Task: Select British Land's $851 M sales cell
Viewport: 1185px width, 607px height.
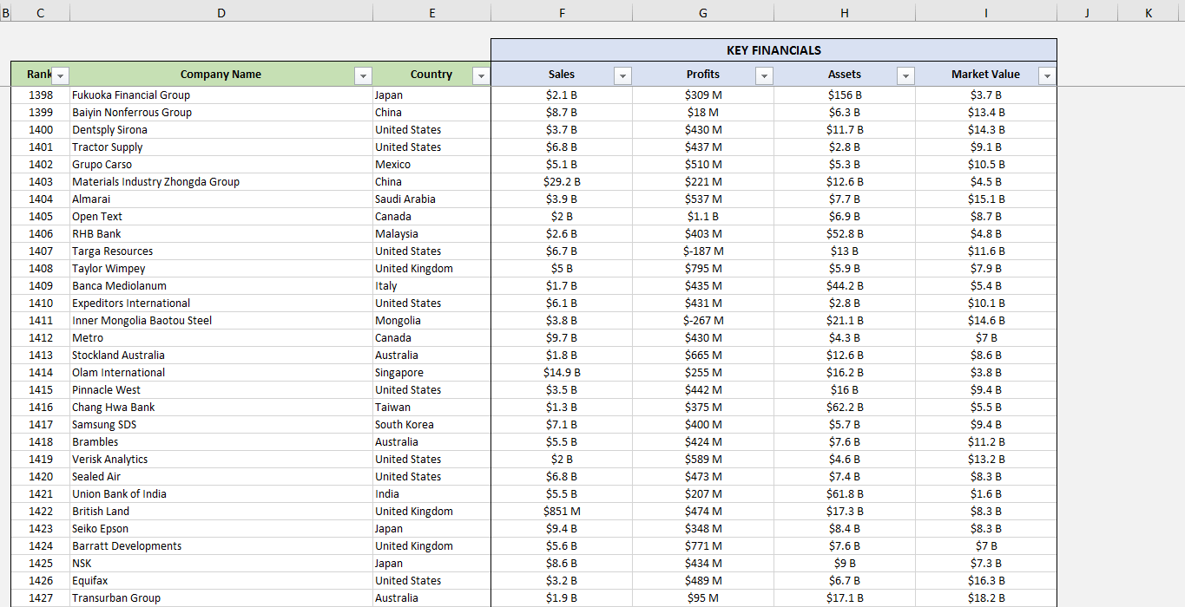Action: click(x=562, y=511)
